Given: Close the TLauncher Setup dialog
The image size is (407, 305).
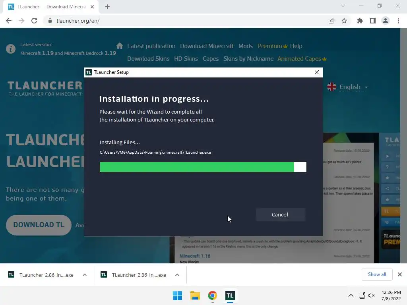Looking at the screenshot, I should pyautogui.click(x=316, y=72).
